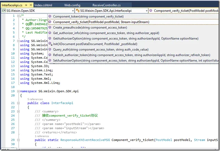Click the Component_token method icon
The image size is (220, 151).
(x=50, y=16)
